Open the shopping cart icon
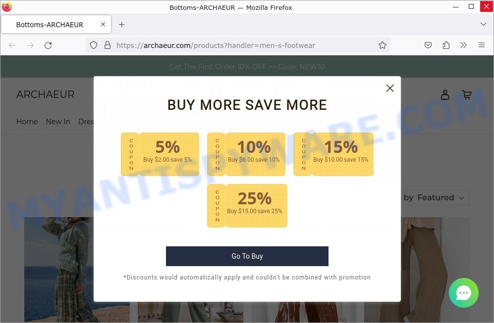 [467, 94]
